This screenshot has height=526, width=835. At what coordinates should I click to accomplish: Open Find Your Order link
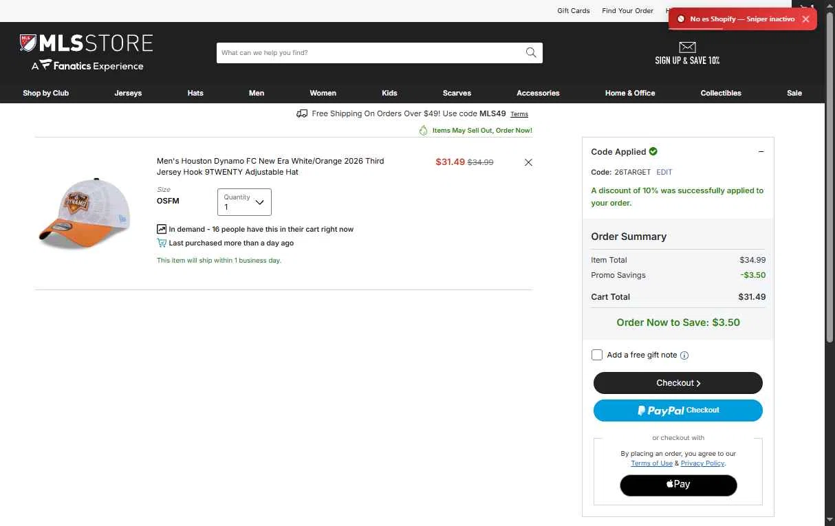pyautogui.click(x=627, y=10)
